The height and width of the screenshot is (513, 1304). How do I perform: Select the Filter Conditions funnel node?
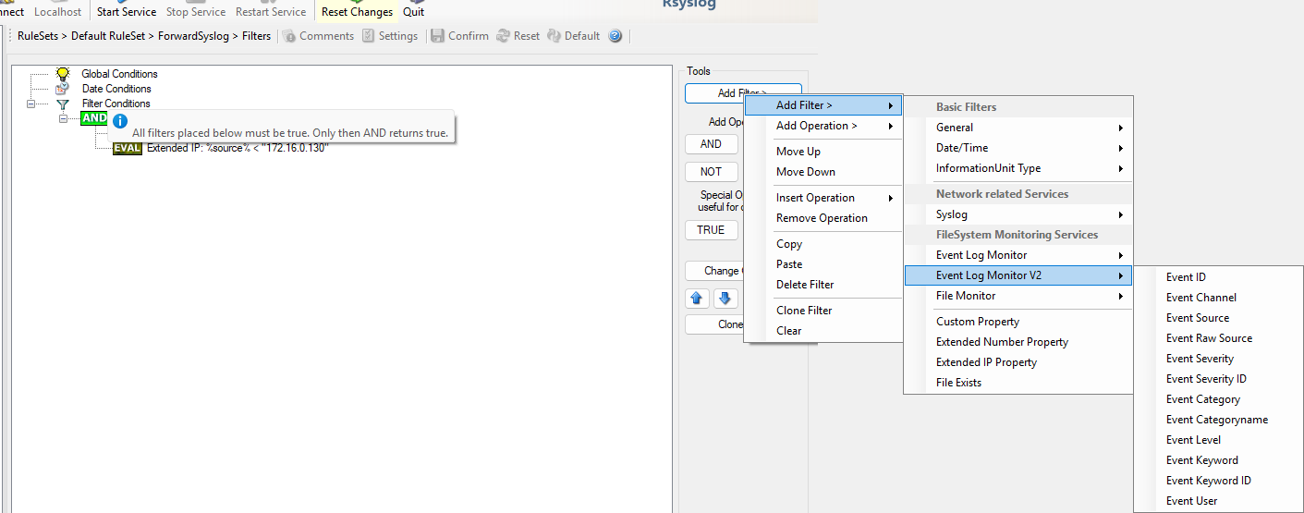[x=104, y=104]
